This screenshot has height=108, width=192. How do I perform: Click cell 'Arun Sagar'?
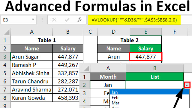click(32, 57)
